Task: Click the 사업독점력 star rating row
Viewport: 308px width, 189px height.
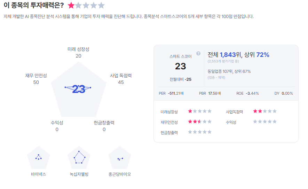Action: click(265, 111)
